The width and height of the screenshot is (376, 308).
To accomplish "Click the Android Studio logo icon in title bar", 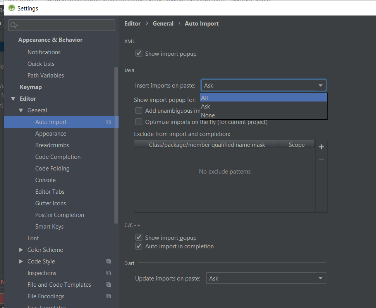I will (x=12, y=8).
